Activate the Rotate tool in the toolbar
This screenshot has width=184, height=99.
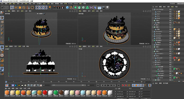24,8
